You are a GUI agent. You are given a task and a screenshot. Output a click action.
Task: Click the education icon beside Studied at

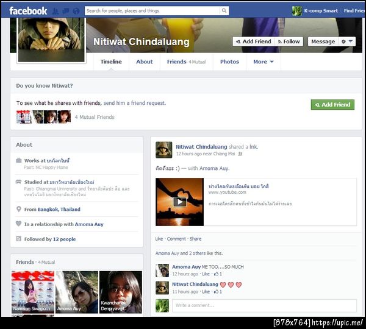[x=19, y=182]
